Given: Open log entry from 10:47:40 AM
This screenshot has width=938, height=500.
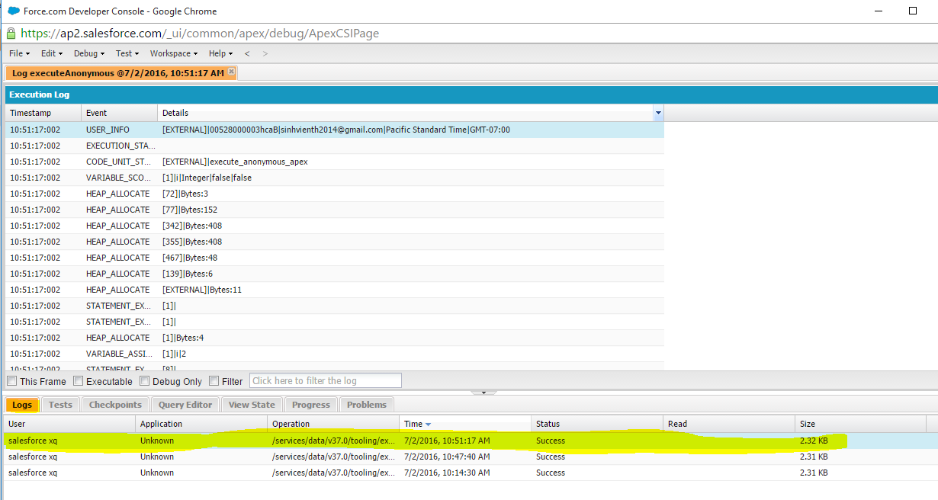Looking at the screenshot, I should point(471,457).
